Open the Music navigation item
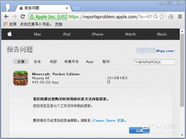The height and width of the screenshot is (139, 186). tap(162, 34)
